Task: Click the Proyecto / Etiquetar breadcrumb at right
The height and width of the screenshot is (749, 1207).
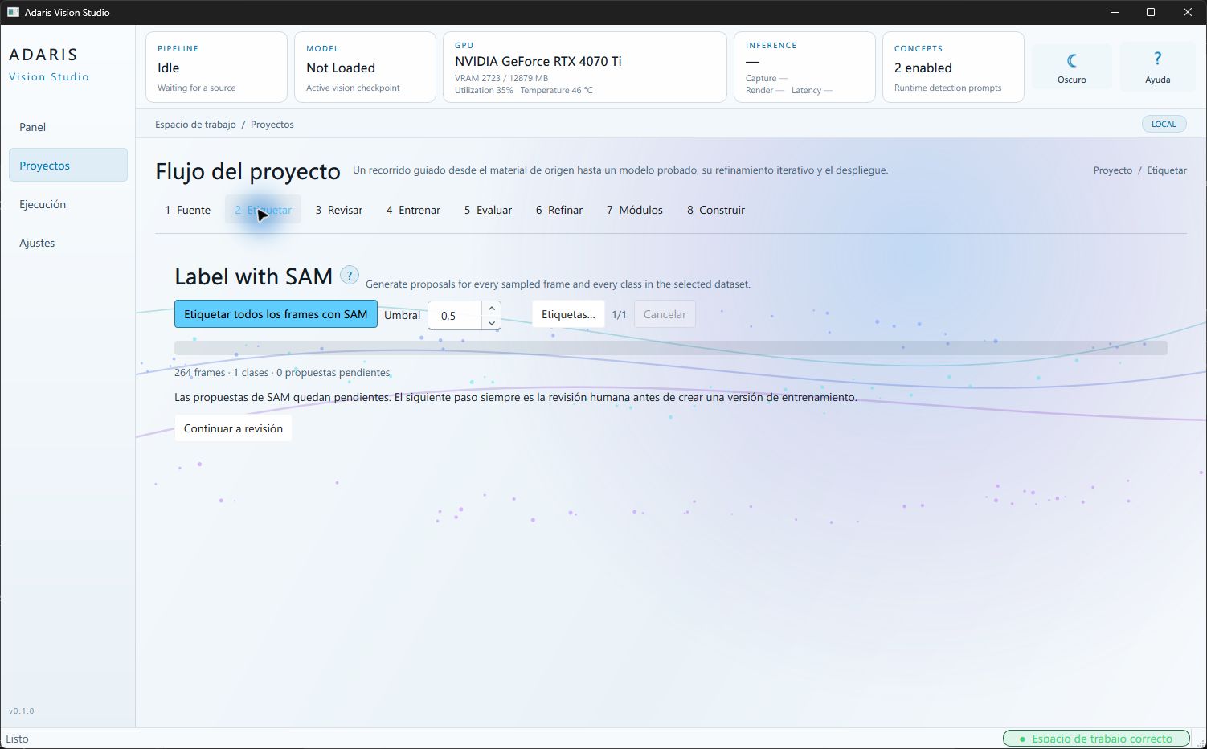Action: (1140, 170)
